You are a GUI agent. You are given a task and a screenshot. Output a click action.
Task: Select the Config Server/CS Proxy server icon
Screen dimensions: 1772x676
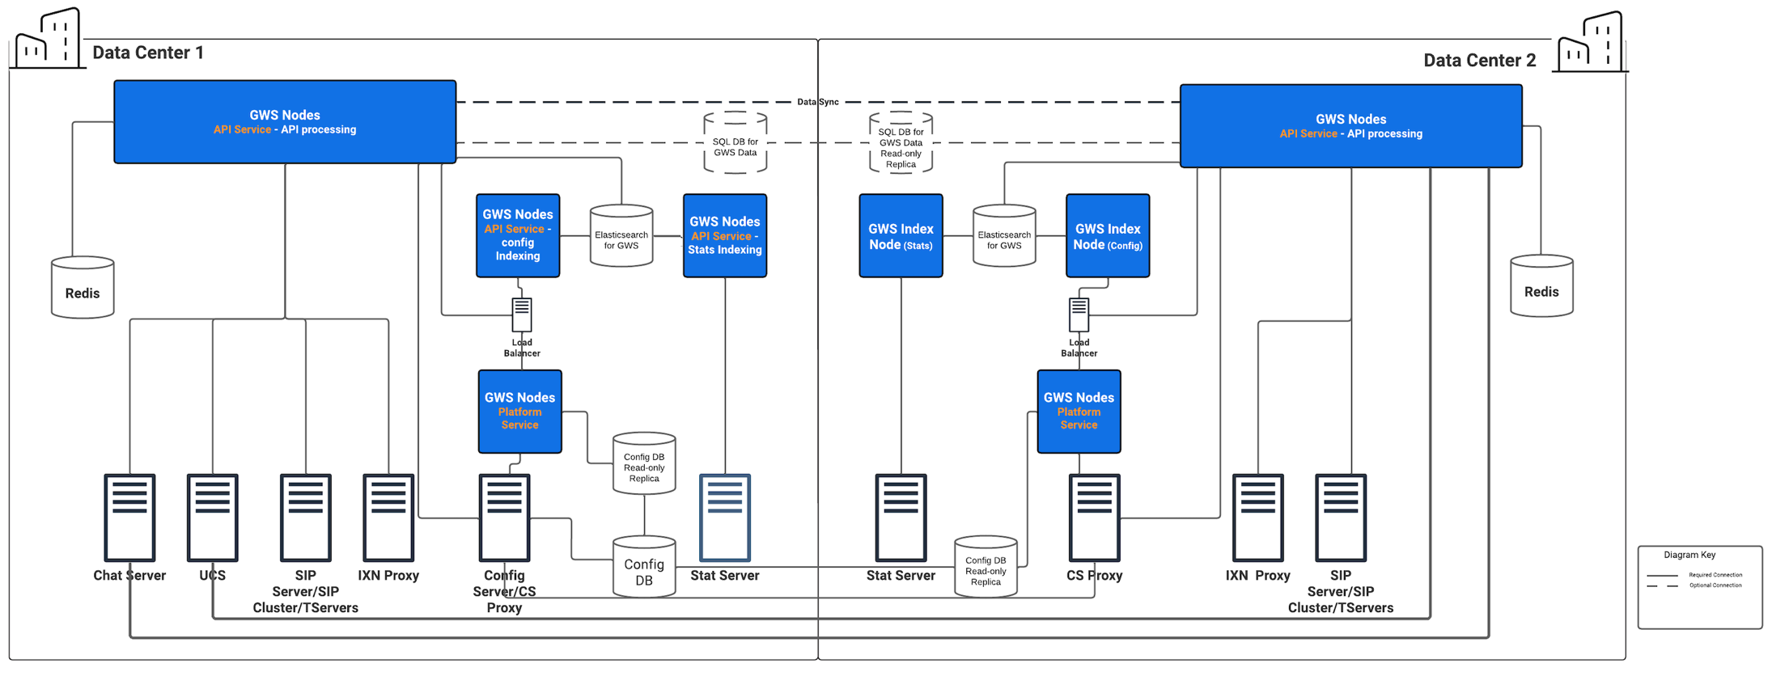pos(504,518)
